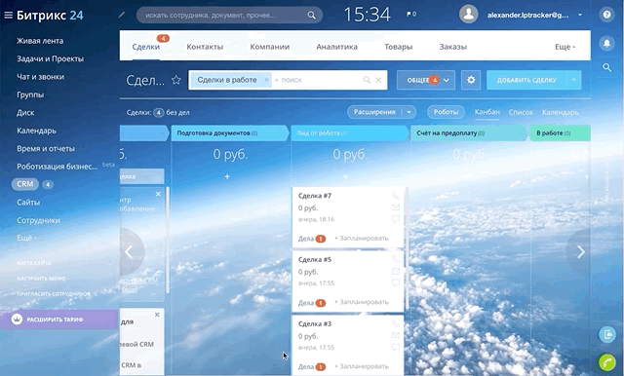Open the Аналитика tab
Image resolution: width=624 pixels, height=376 pixels.
336,47
